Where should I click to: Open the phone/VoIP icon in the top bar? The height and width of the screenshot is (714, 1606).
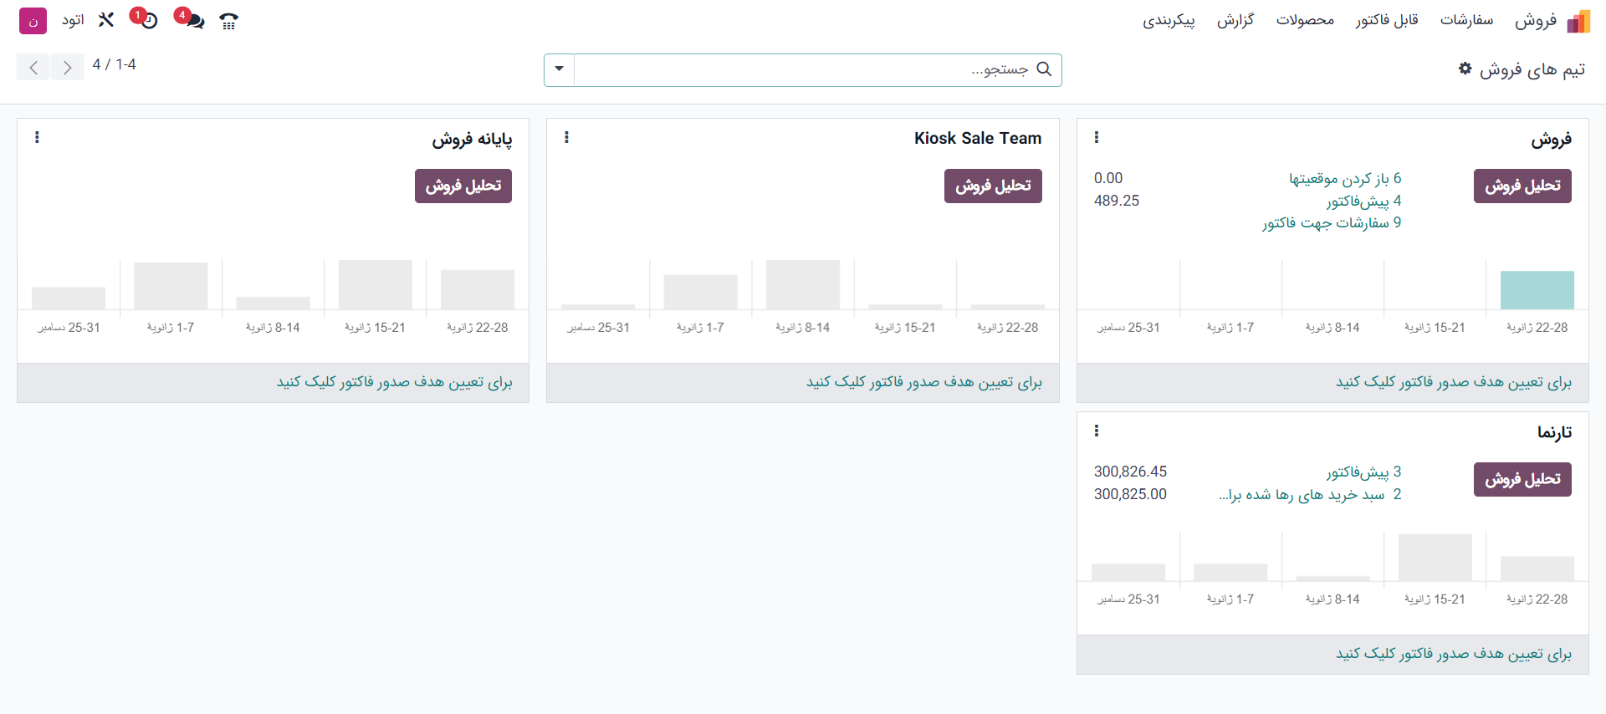pos(228,21)
